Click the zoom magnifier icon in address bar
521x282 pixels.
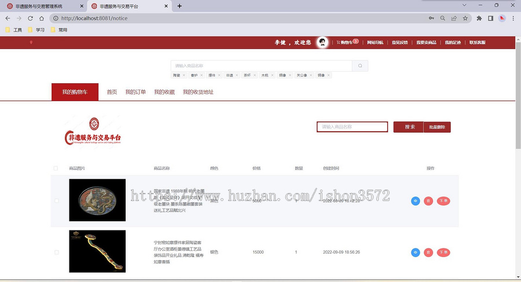(x=443, y=18)
